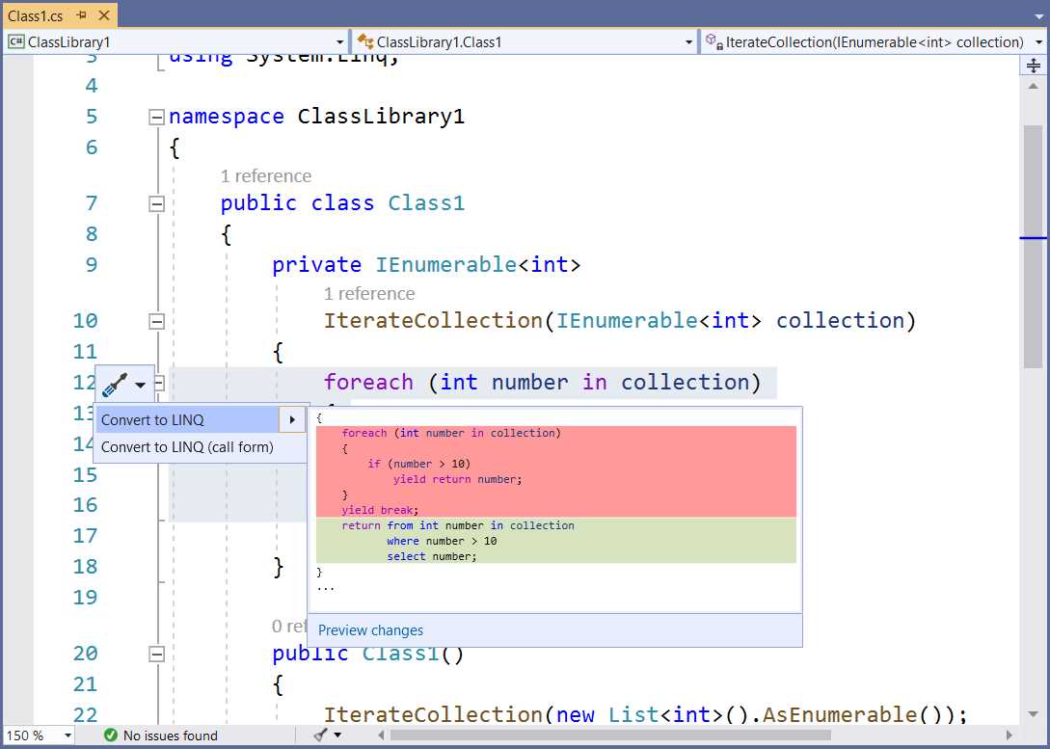Image resolution: width=1050 pixels, height=749 pixels.
Task: Click the class icon next to ClassLibrary1.Class1
Action: tap(362, 41)
